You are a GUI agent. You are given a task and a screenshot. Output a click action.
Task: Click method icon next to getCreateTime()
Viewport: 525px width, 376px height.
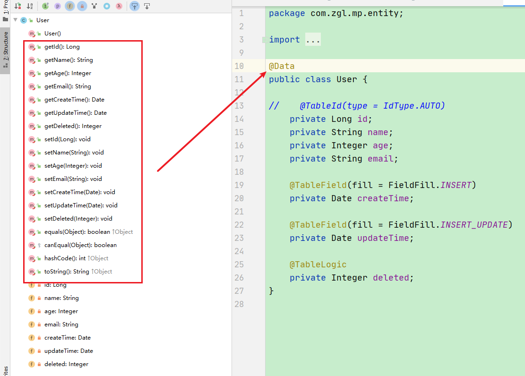click(32, 100)
